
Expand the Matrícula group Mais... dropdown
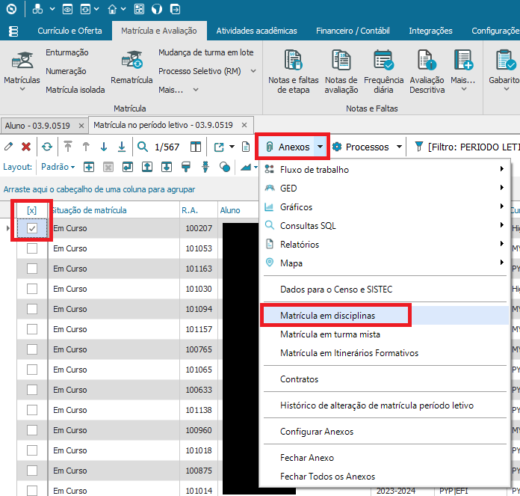tap(196, 90)
